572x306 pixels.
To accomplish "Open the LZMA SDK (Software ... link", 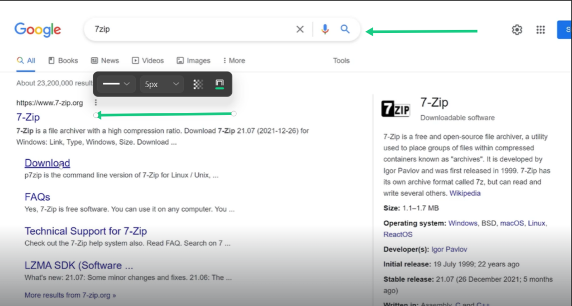I will tap(79, 265).
